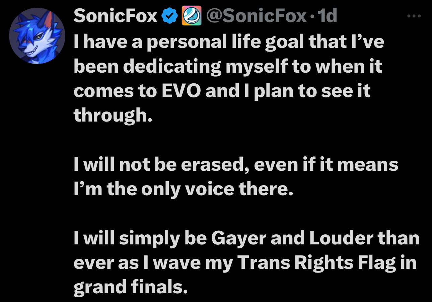Click the words grand finals
Viewport: 432px width, 302px height.
click(x=130, y=288)
